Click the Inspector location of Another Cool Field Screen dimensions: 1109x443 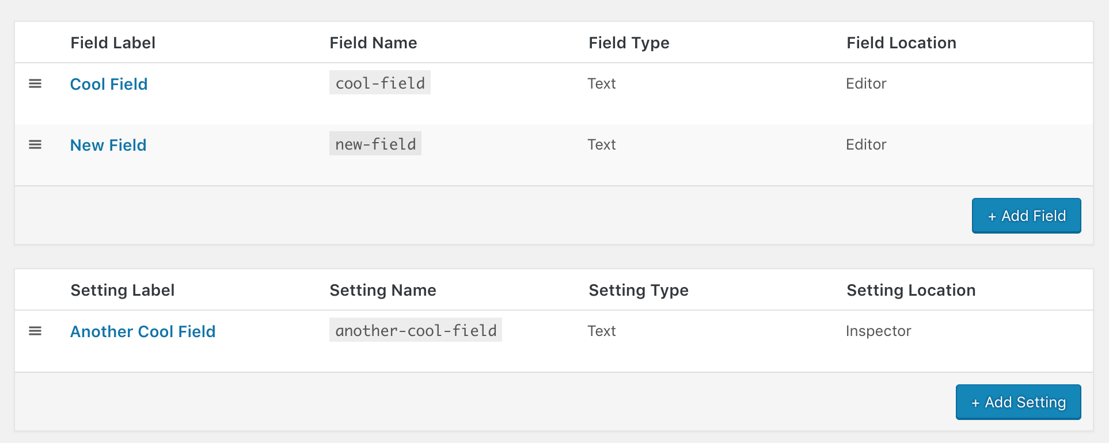pyautogui.click(x=878, y=331)
